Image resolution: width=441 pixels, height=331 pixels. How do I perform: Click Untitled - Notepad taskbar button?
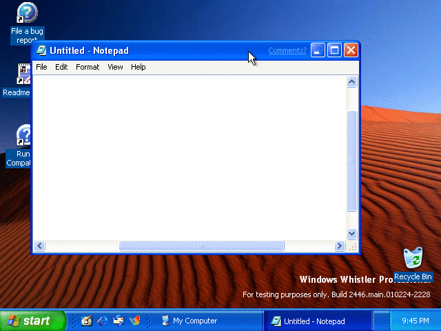(x=317, y=321)
